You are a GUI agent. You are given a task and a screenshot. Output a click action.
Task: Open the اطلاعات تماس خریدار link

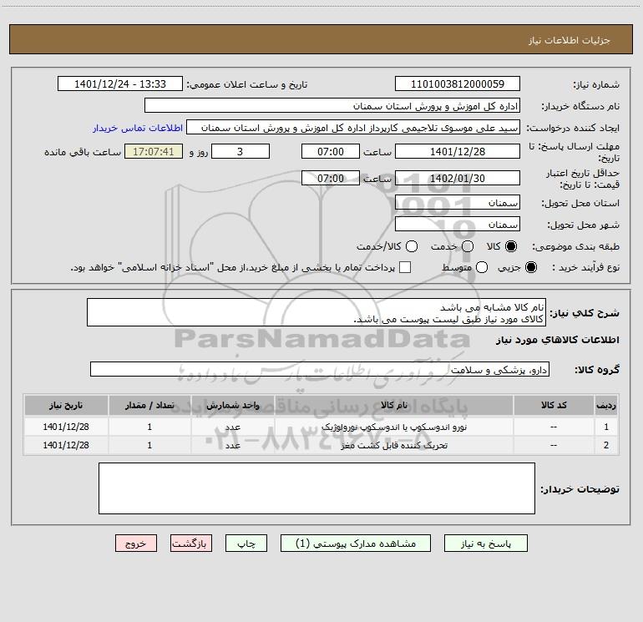click(138, 128)
